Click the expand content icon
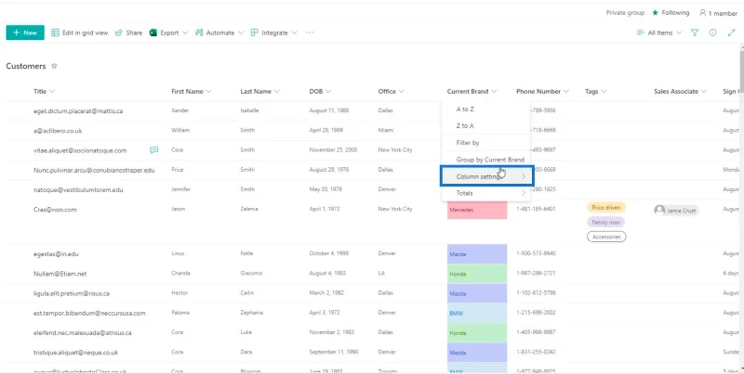 731,32
